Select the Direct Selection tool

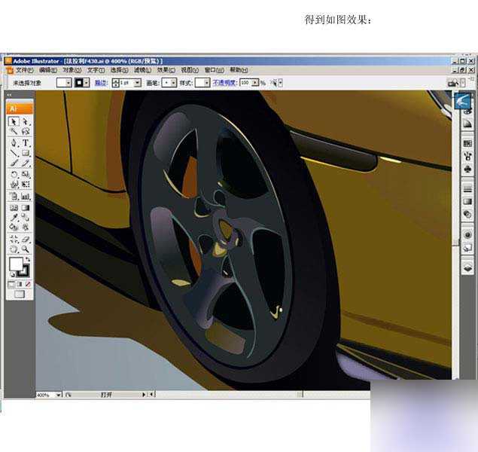(26, 122)
